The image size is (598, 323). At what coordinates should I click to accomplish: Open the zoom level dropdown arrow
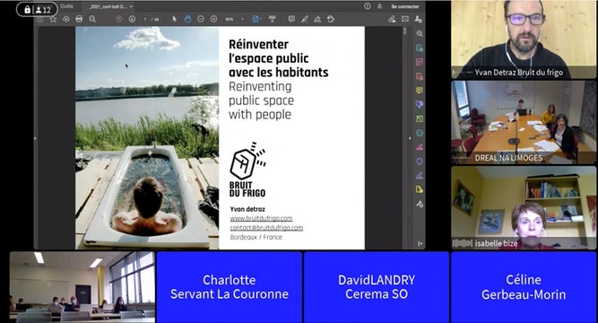[x=242, y=19]
